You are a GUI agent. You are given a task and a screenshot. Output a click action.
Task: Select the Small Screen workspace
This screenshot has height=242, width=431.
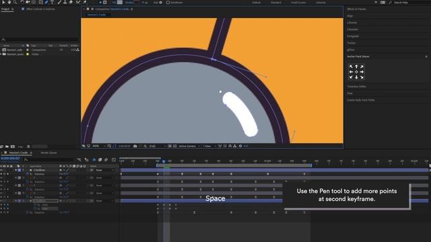[x=298, y=3]
